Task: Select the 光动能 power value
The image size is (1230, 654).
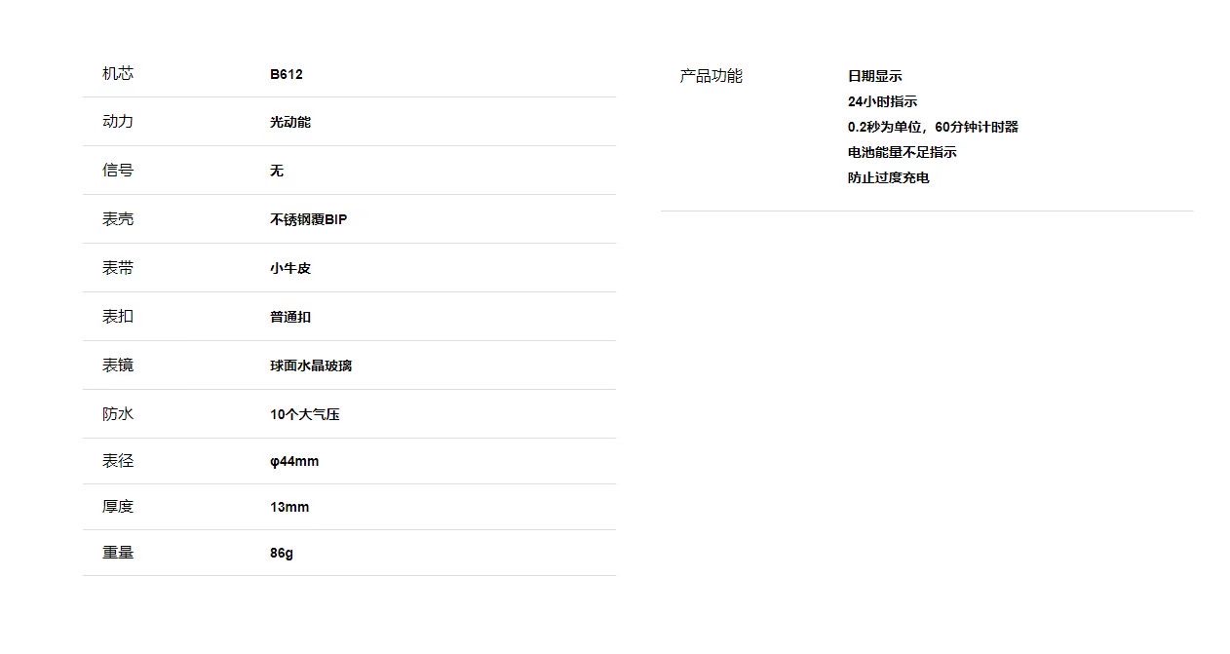Action: [289, 123]
